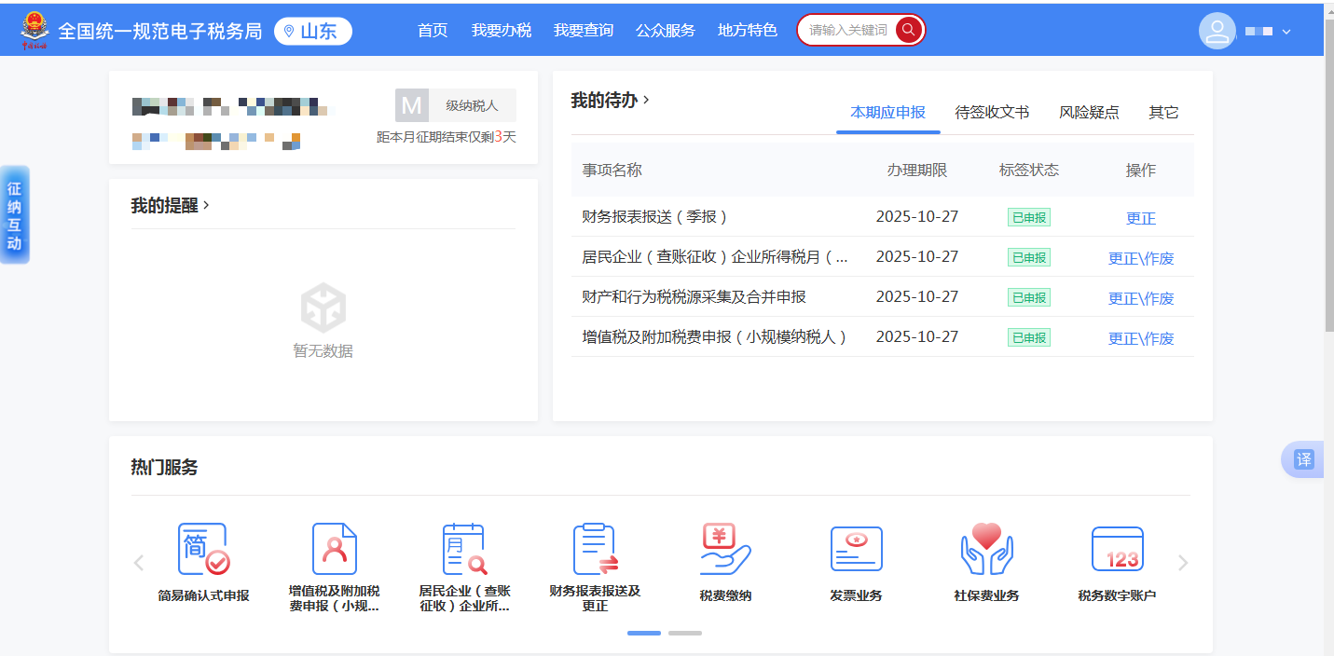Open the 我要办税 menu

pos(501,31)
